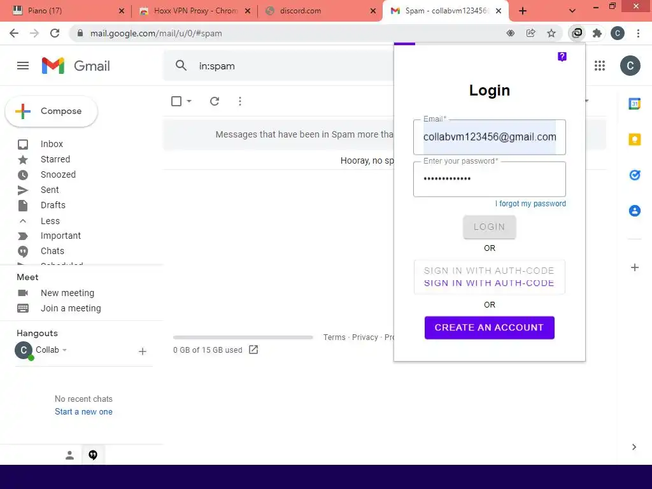Image resolution: width=652 pixels, height=489 pixels.
Task: Click I forgot my password link
Action: pyautogui.click(x=530, y=204)
